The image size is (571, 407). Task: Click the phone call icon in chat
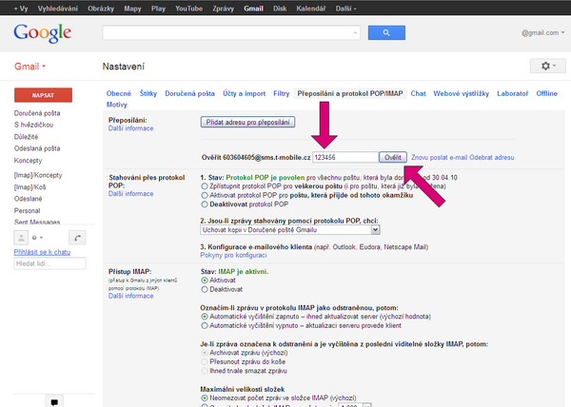[x=77, y=238]
